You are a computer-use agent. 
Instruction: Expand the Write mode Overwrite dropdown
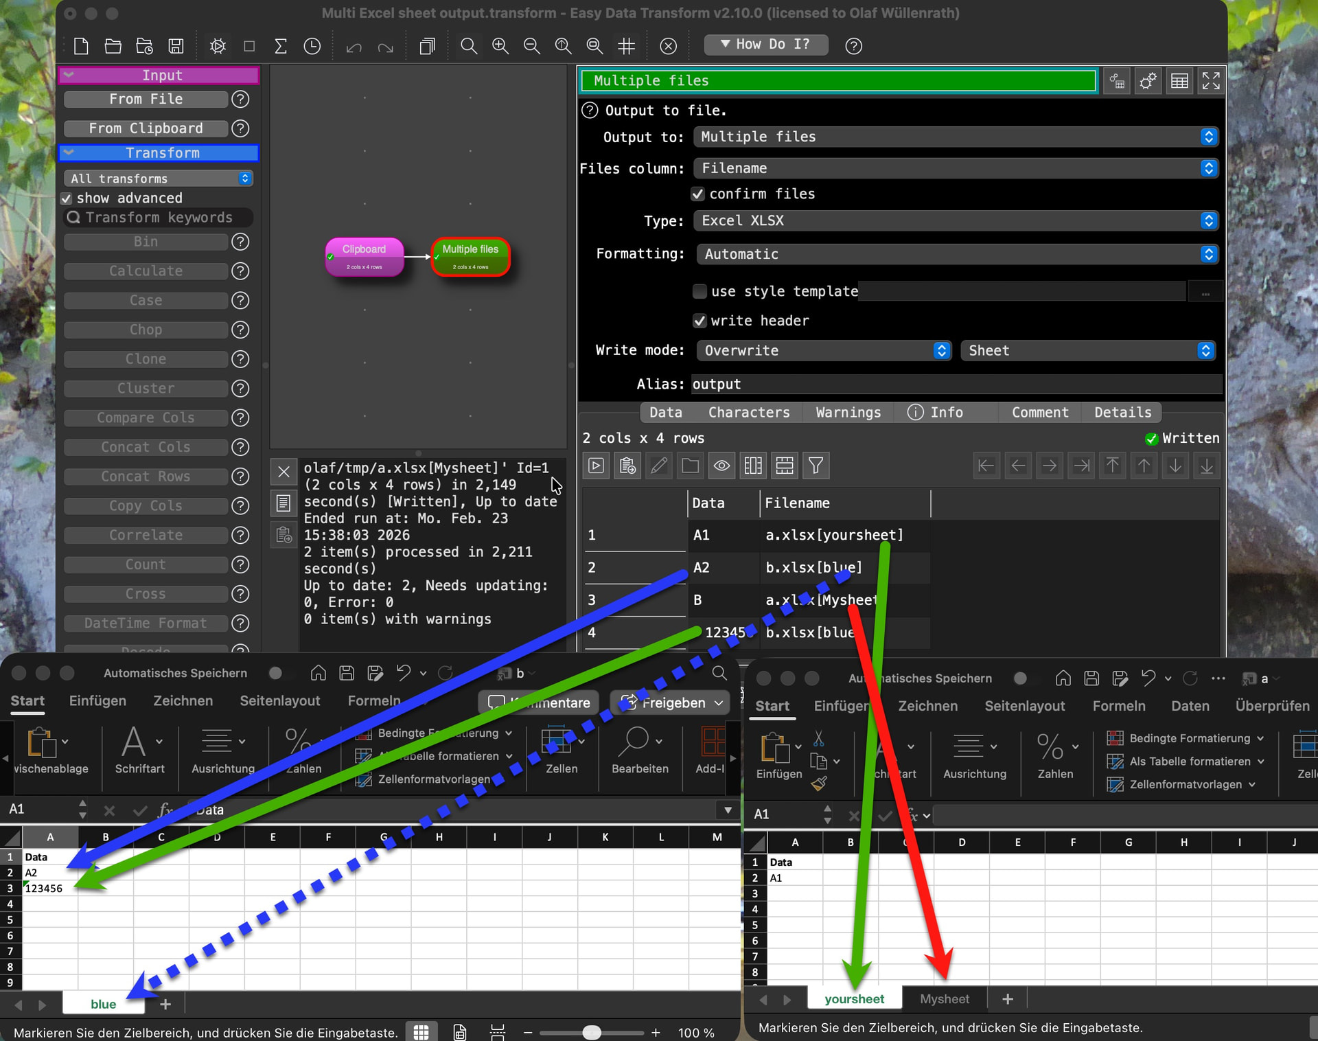click(x=824, y=350)
